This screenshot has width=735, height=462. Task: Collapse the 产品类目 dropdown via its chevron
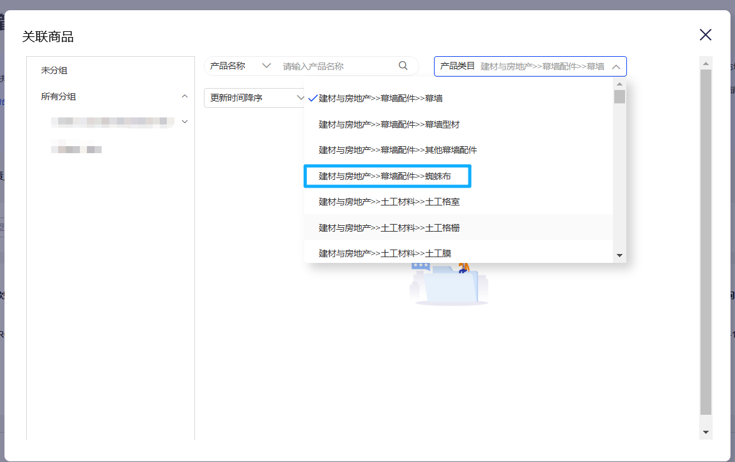pos(615,66)
